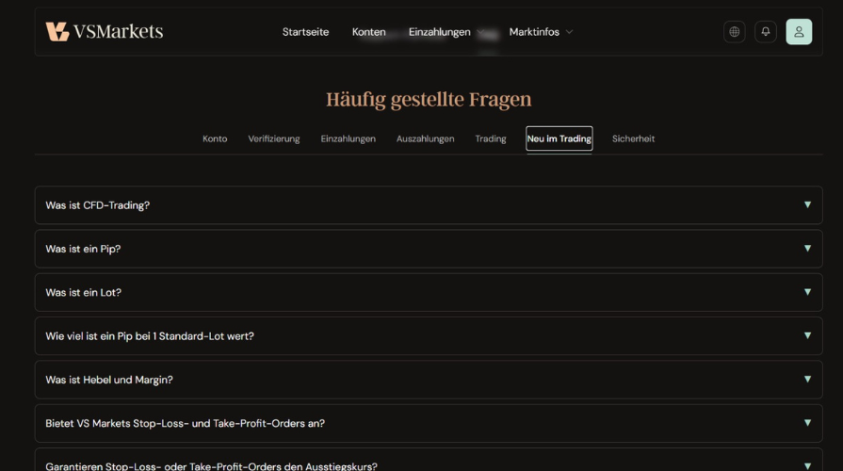Expand 'Was ist ein Pip?' arrow

click(x=807, y=249)
